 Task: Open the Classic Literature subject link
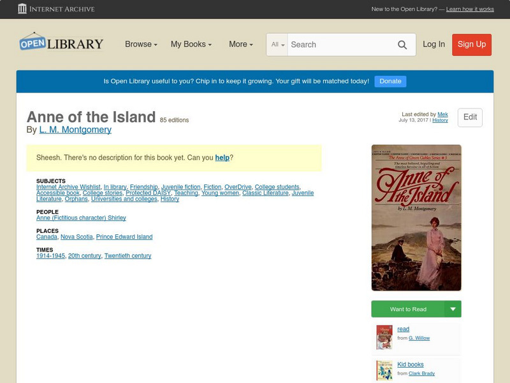(x=265, y=193)
